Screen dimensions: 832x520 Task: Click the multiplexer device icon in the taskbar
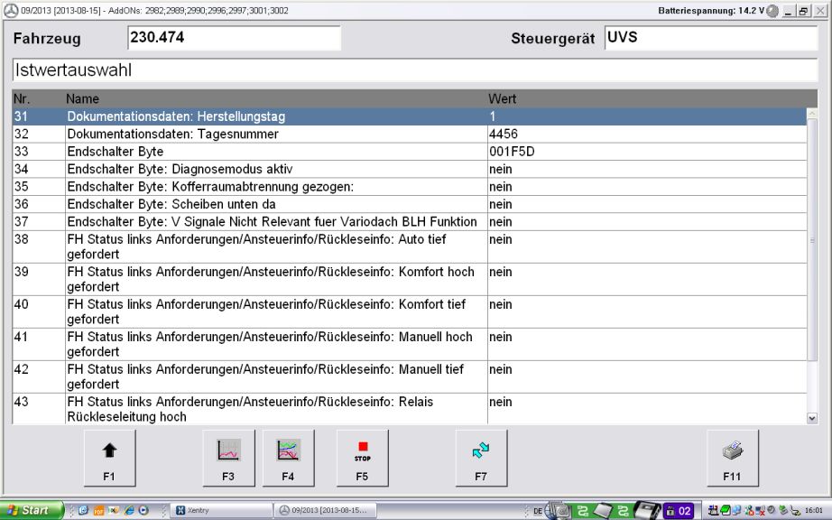(x=647, y=510)
